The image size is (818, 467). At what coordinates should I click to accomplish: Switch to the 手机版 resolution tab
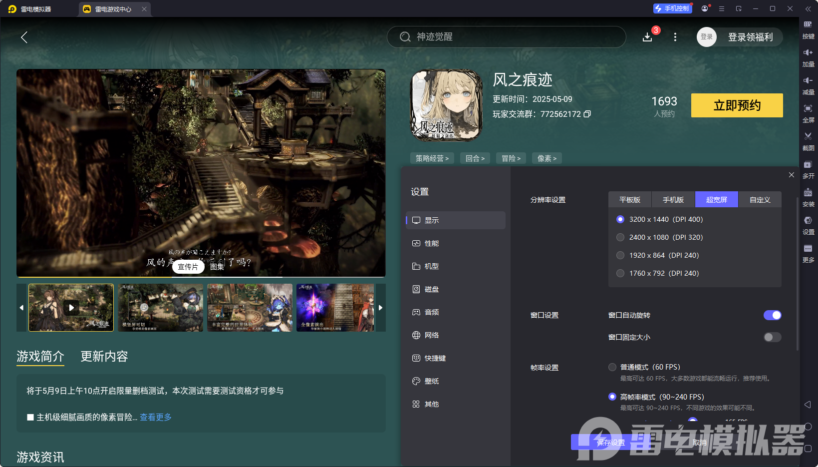673,200
